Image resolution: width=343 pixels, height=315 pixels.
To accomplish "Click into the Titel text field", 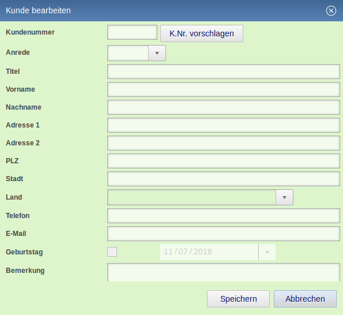I will 224,72.
